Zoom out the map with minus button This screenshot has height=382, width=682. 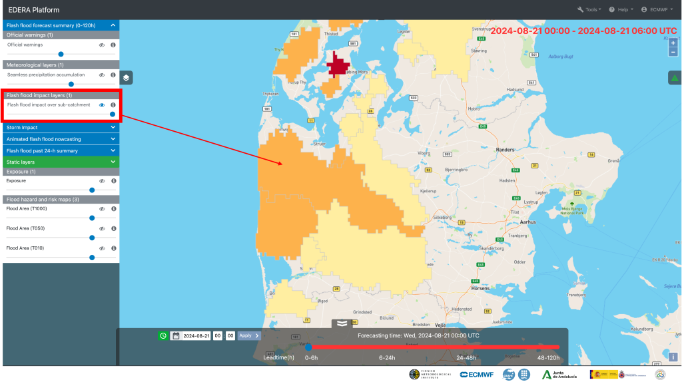click(673, 52)
